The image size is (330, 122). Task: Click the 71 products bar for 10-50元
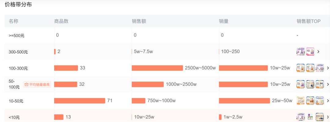pyautogui.click(x=79, y=101)
